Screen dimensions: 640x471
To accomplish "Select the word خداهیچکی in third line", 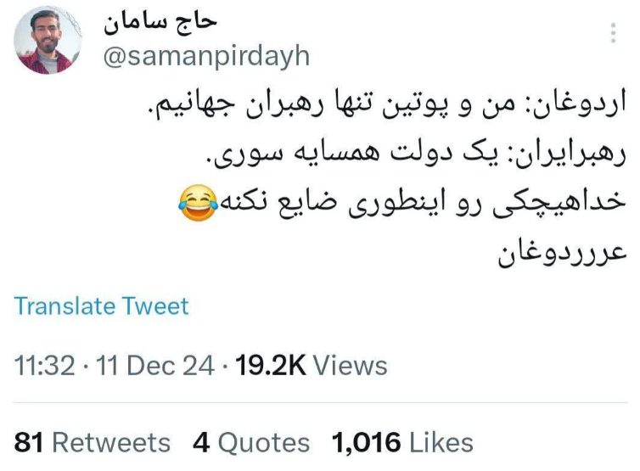I will (559, 203).
